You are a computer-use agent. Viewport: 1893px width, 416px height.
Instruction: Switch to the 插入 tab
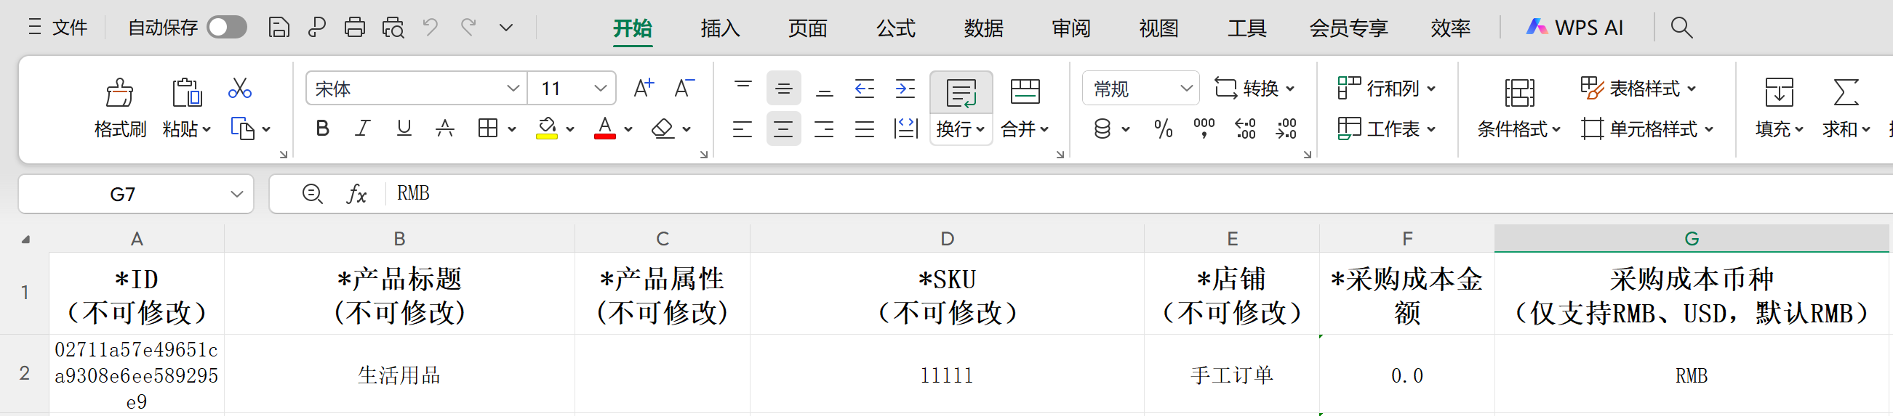[720, 28]
